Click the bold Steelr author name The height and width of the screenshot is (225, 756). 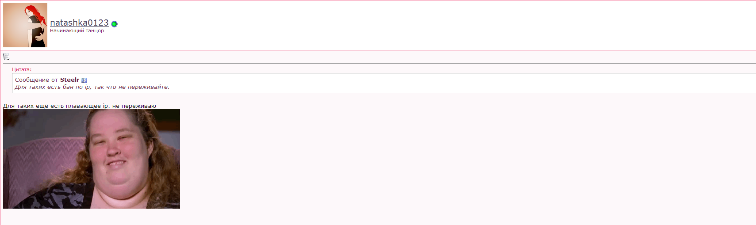click(x=69, y=80)
